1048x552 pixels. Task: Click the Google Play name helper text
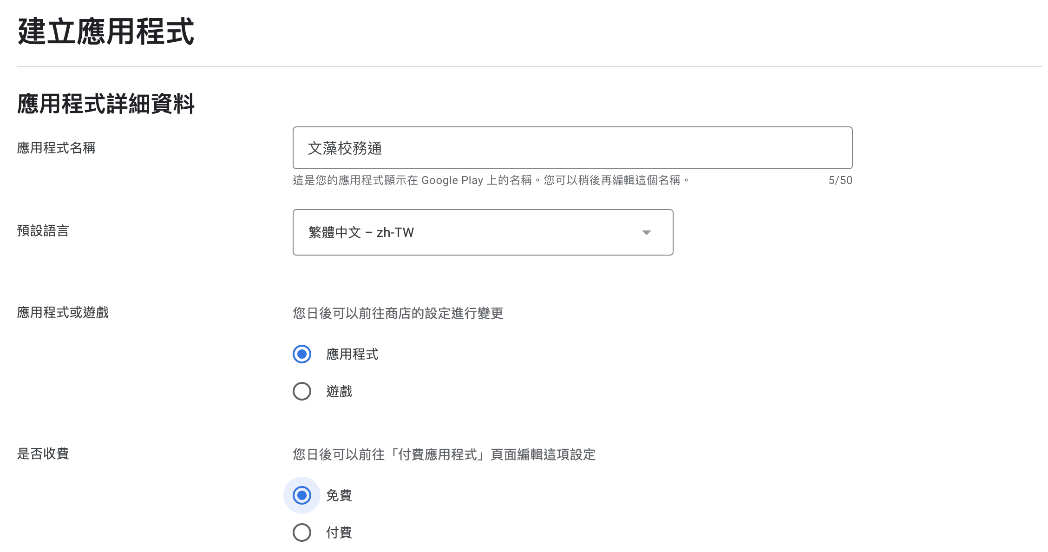coord(491,180)
